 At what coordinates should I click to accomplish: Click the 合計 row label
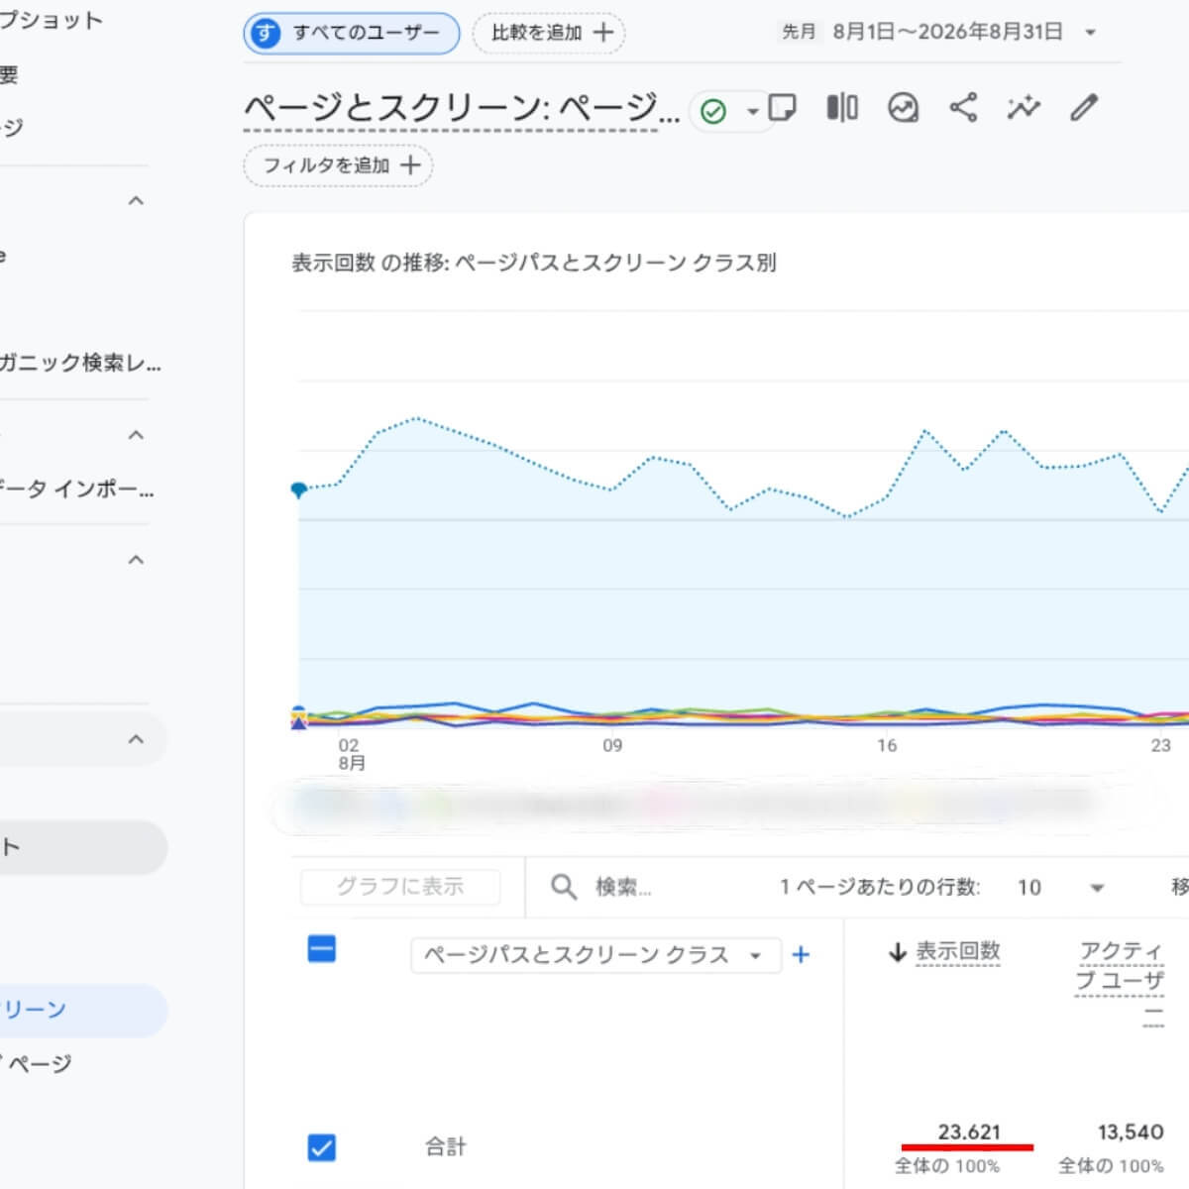pyautogui.click(x=446, y=1147)
